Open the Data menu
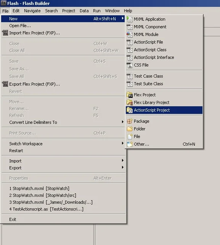The image size is (220, 245). (x=84, y=11)
